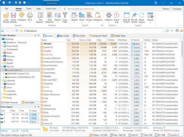Close the Folder Browser panel
The width and height of the screenshot is (184, 137).
tap(38, 35)
